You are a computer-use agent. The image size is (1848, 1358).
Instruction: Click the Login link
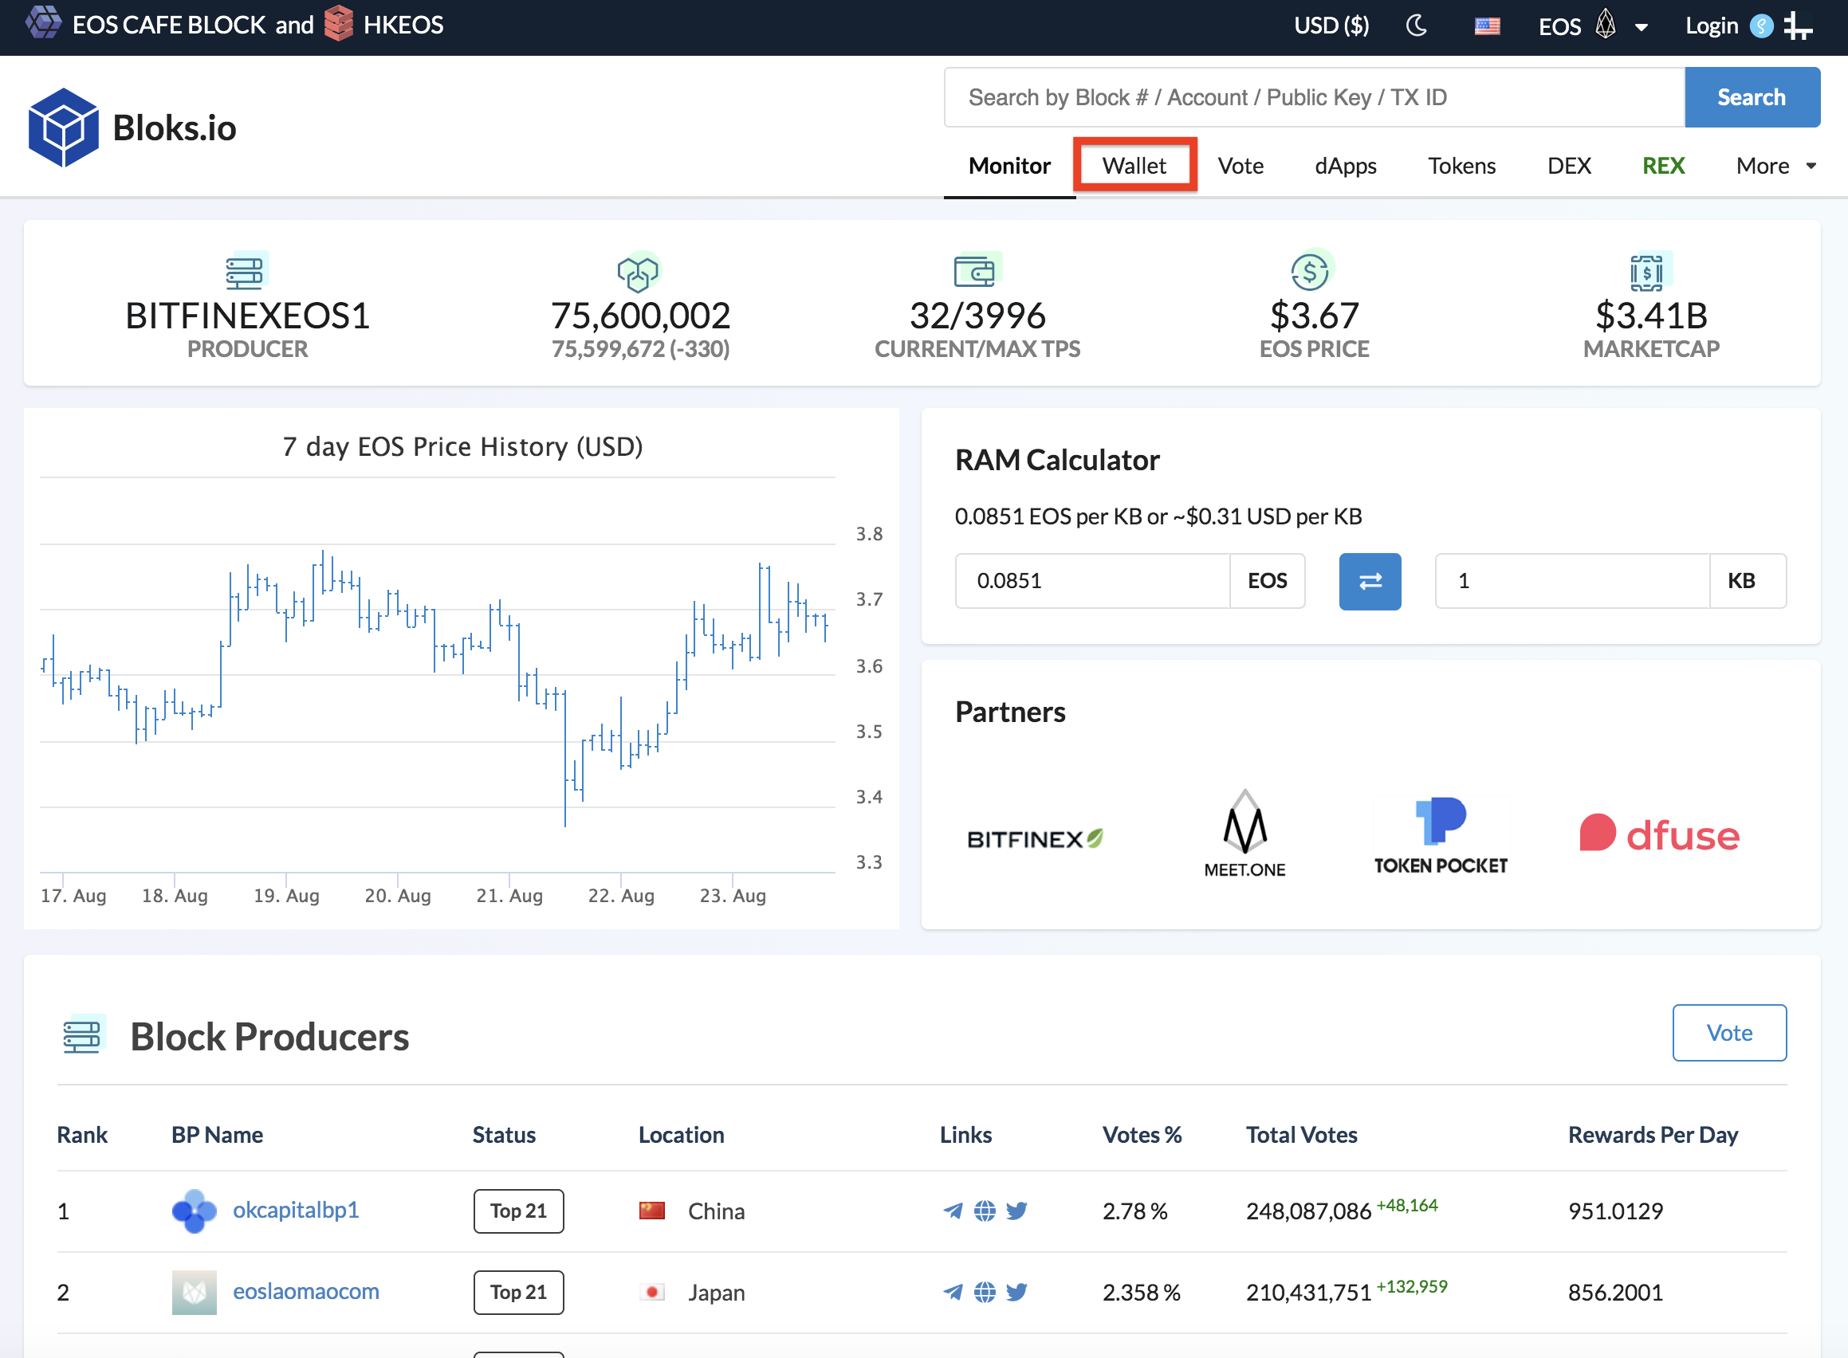point(1712,26)
